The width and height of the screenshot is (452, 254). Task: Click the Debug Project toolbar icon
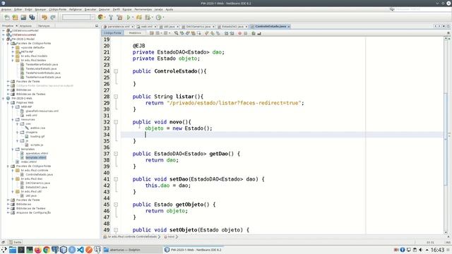[139, 18]
